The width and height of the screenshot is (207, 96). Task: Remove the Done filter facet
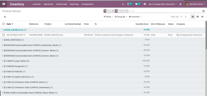tap(113, 11)
